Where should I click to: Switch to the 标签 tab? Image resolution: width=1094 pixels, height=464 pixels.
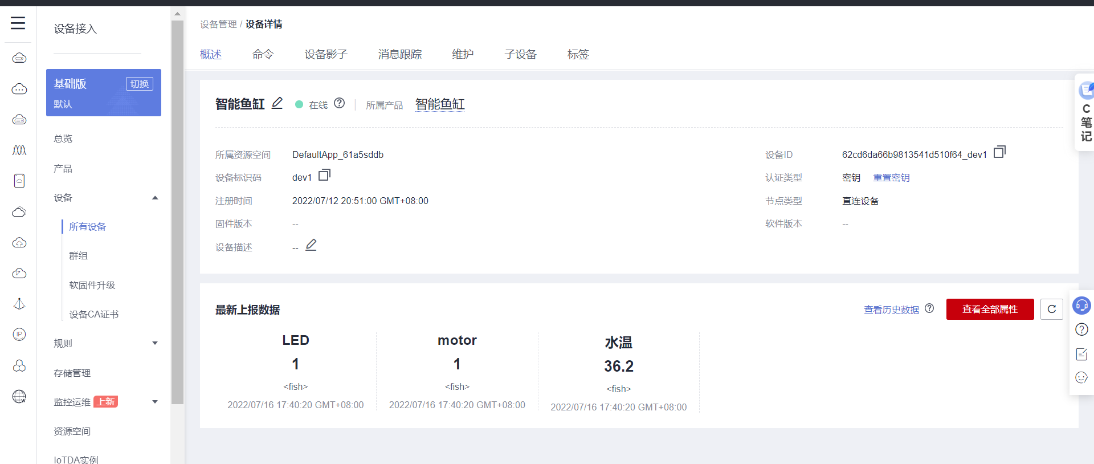coord(578,54)
